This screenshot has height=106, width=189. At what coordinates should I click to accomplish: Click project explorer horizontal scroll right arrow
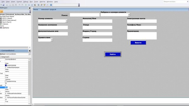pyautogui.click(x=30, y=47)
